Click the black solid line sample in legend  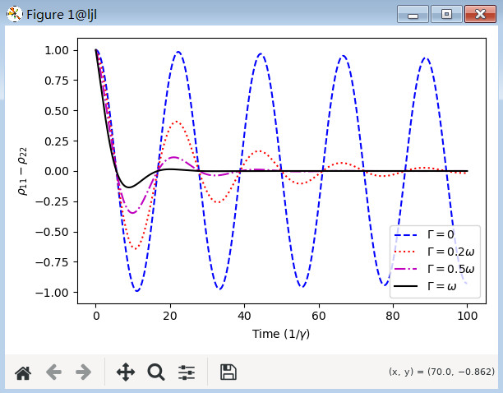(406, 286)
